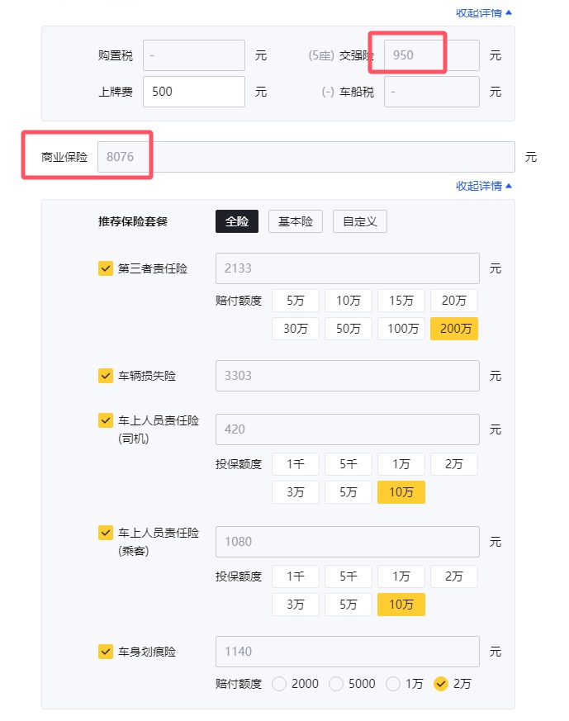Viewport: 569px width, 721px height.
Task: Collapse 商业保险 details via 收起详情
Action: [x=484, y=186]
